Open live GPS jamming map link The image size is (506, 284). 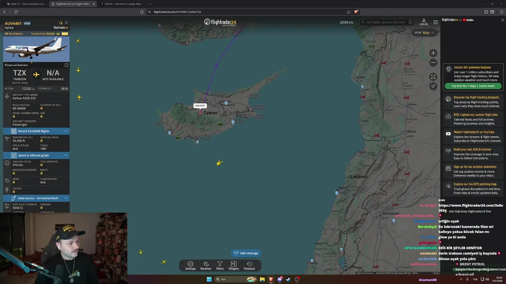pyautogui.click(x=475, y=184)
